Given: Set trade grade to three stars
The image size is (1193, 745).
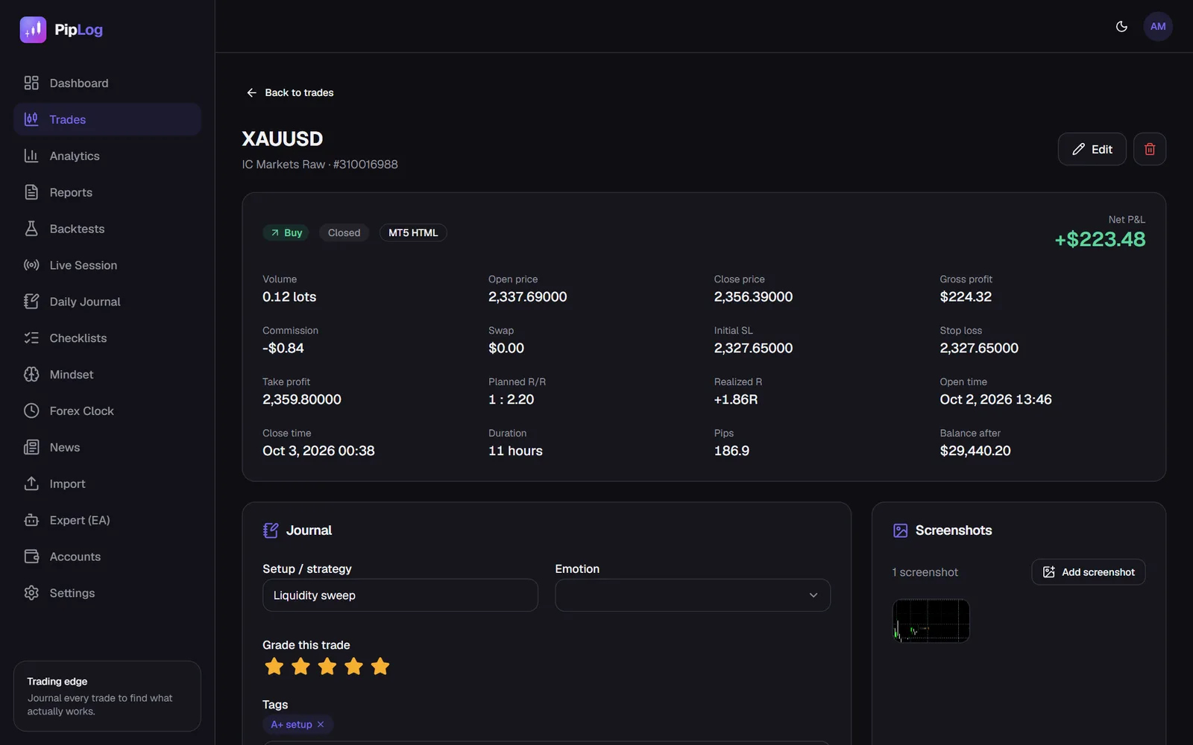Looking at the screenshot, I should pos(327,666).
